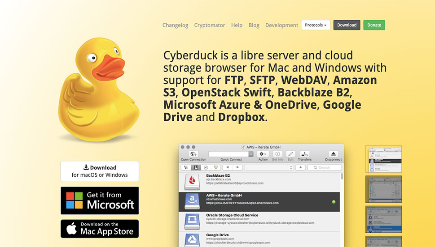Expand the Protocols dropdown
Screen dimensions: 435x247
point(316,25)
